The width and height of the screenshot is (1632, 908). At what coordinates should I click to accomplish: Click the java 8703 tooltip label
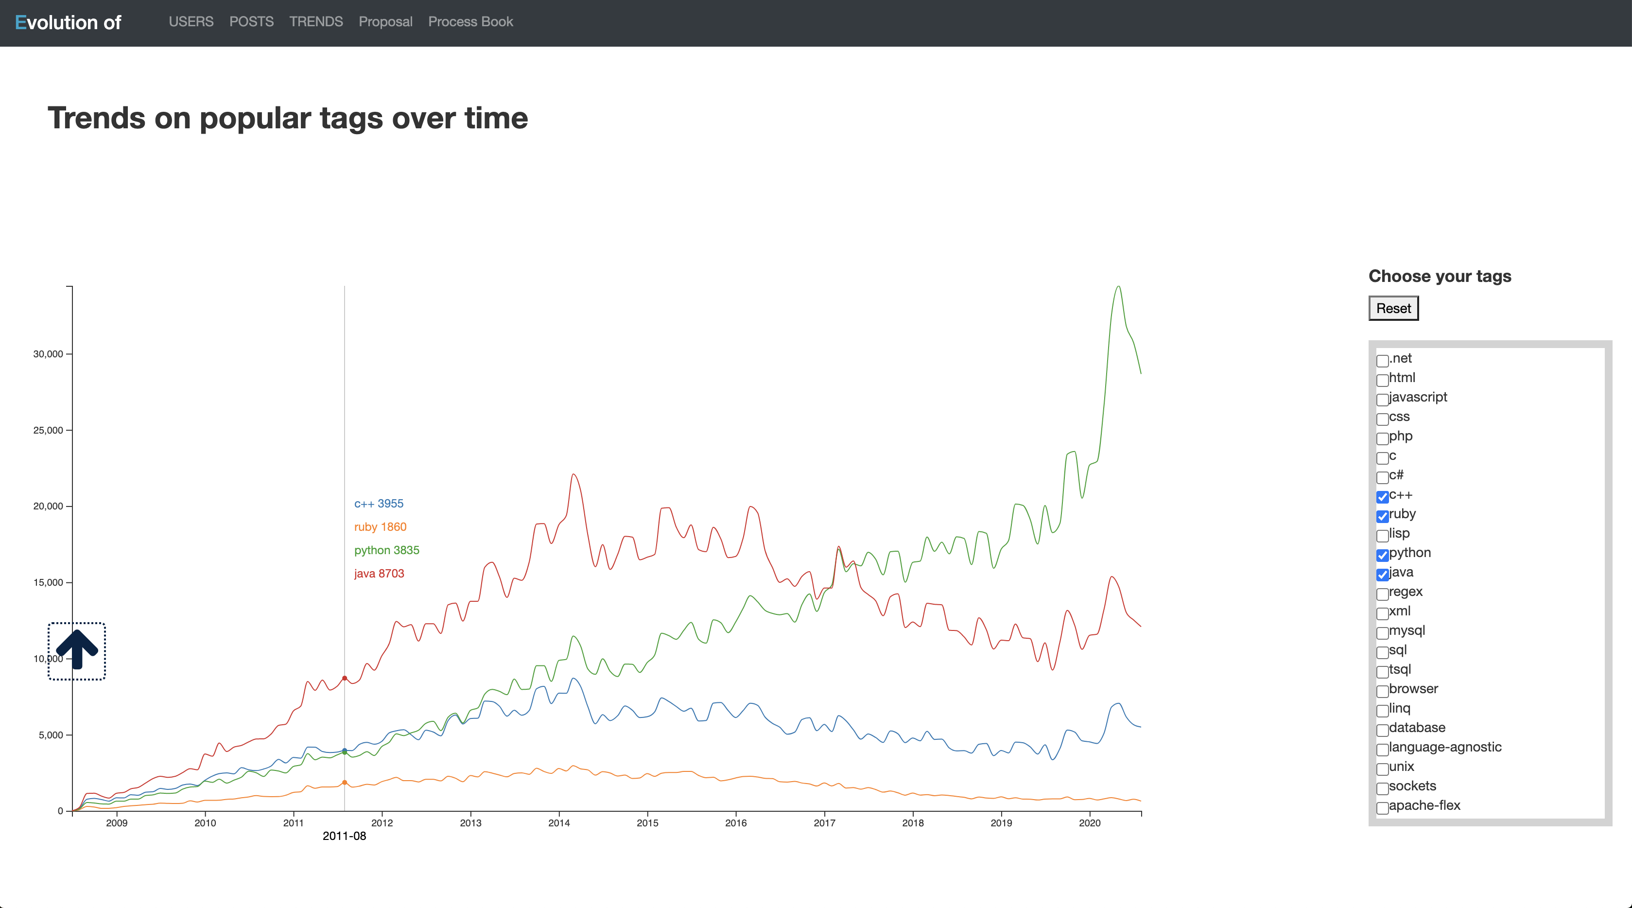click(379, 574)
